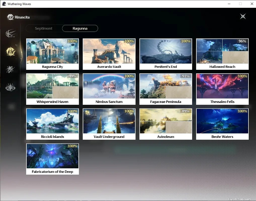Select the Huanglong region icon in sidebar
The width and height of the screenshot is (256, 201).
[11, 33]
